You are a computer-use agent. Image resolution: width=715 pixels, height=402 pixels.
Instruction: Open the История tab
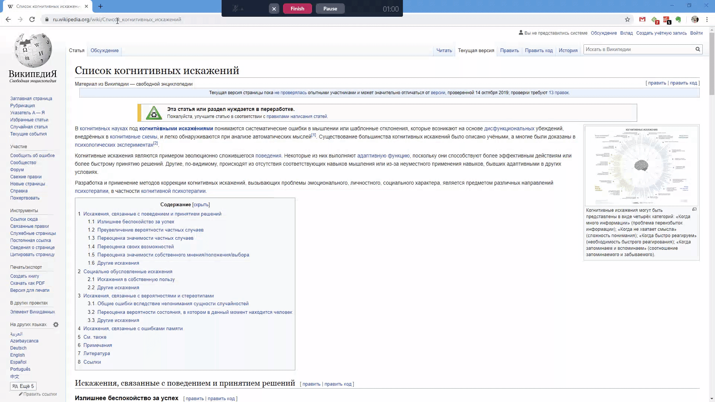click(568, 50)
